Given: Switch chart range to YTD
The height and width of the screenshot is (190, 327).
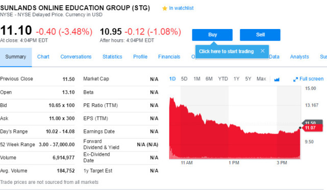Looking at the screenshot, I should click(x=223, y=79).
